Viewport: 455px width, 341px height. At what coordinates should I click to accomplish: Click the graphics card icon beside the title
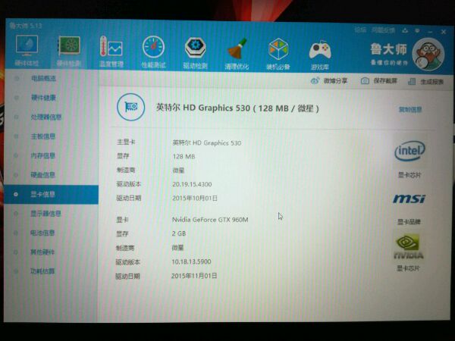(x=131, y=107)
